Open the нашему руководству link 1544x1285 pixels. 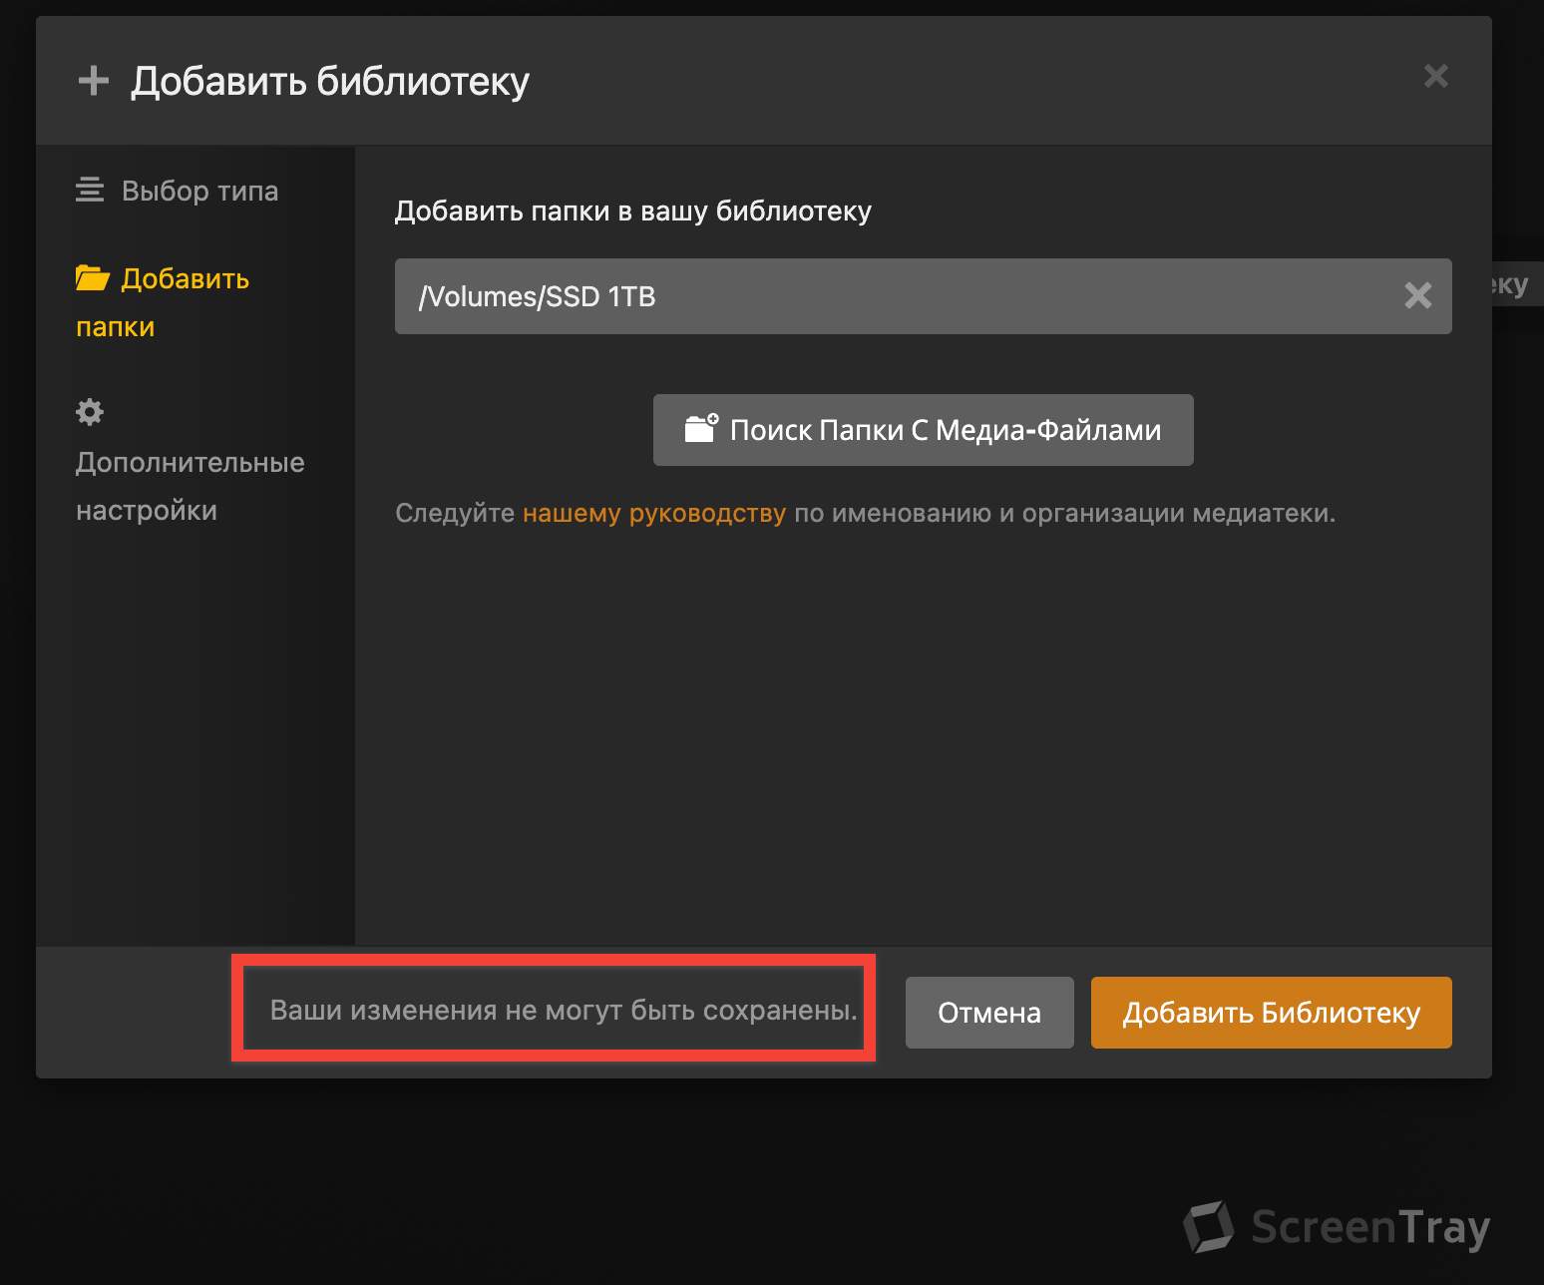653,513
